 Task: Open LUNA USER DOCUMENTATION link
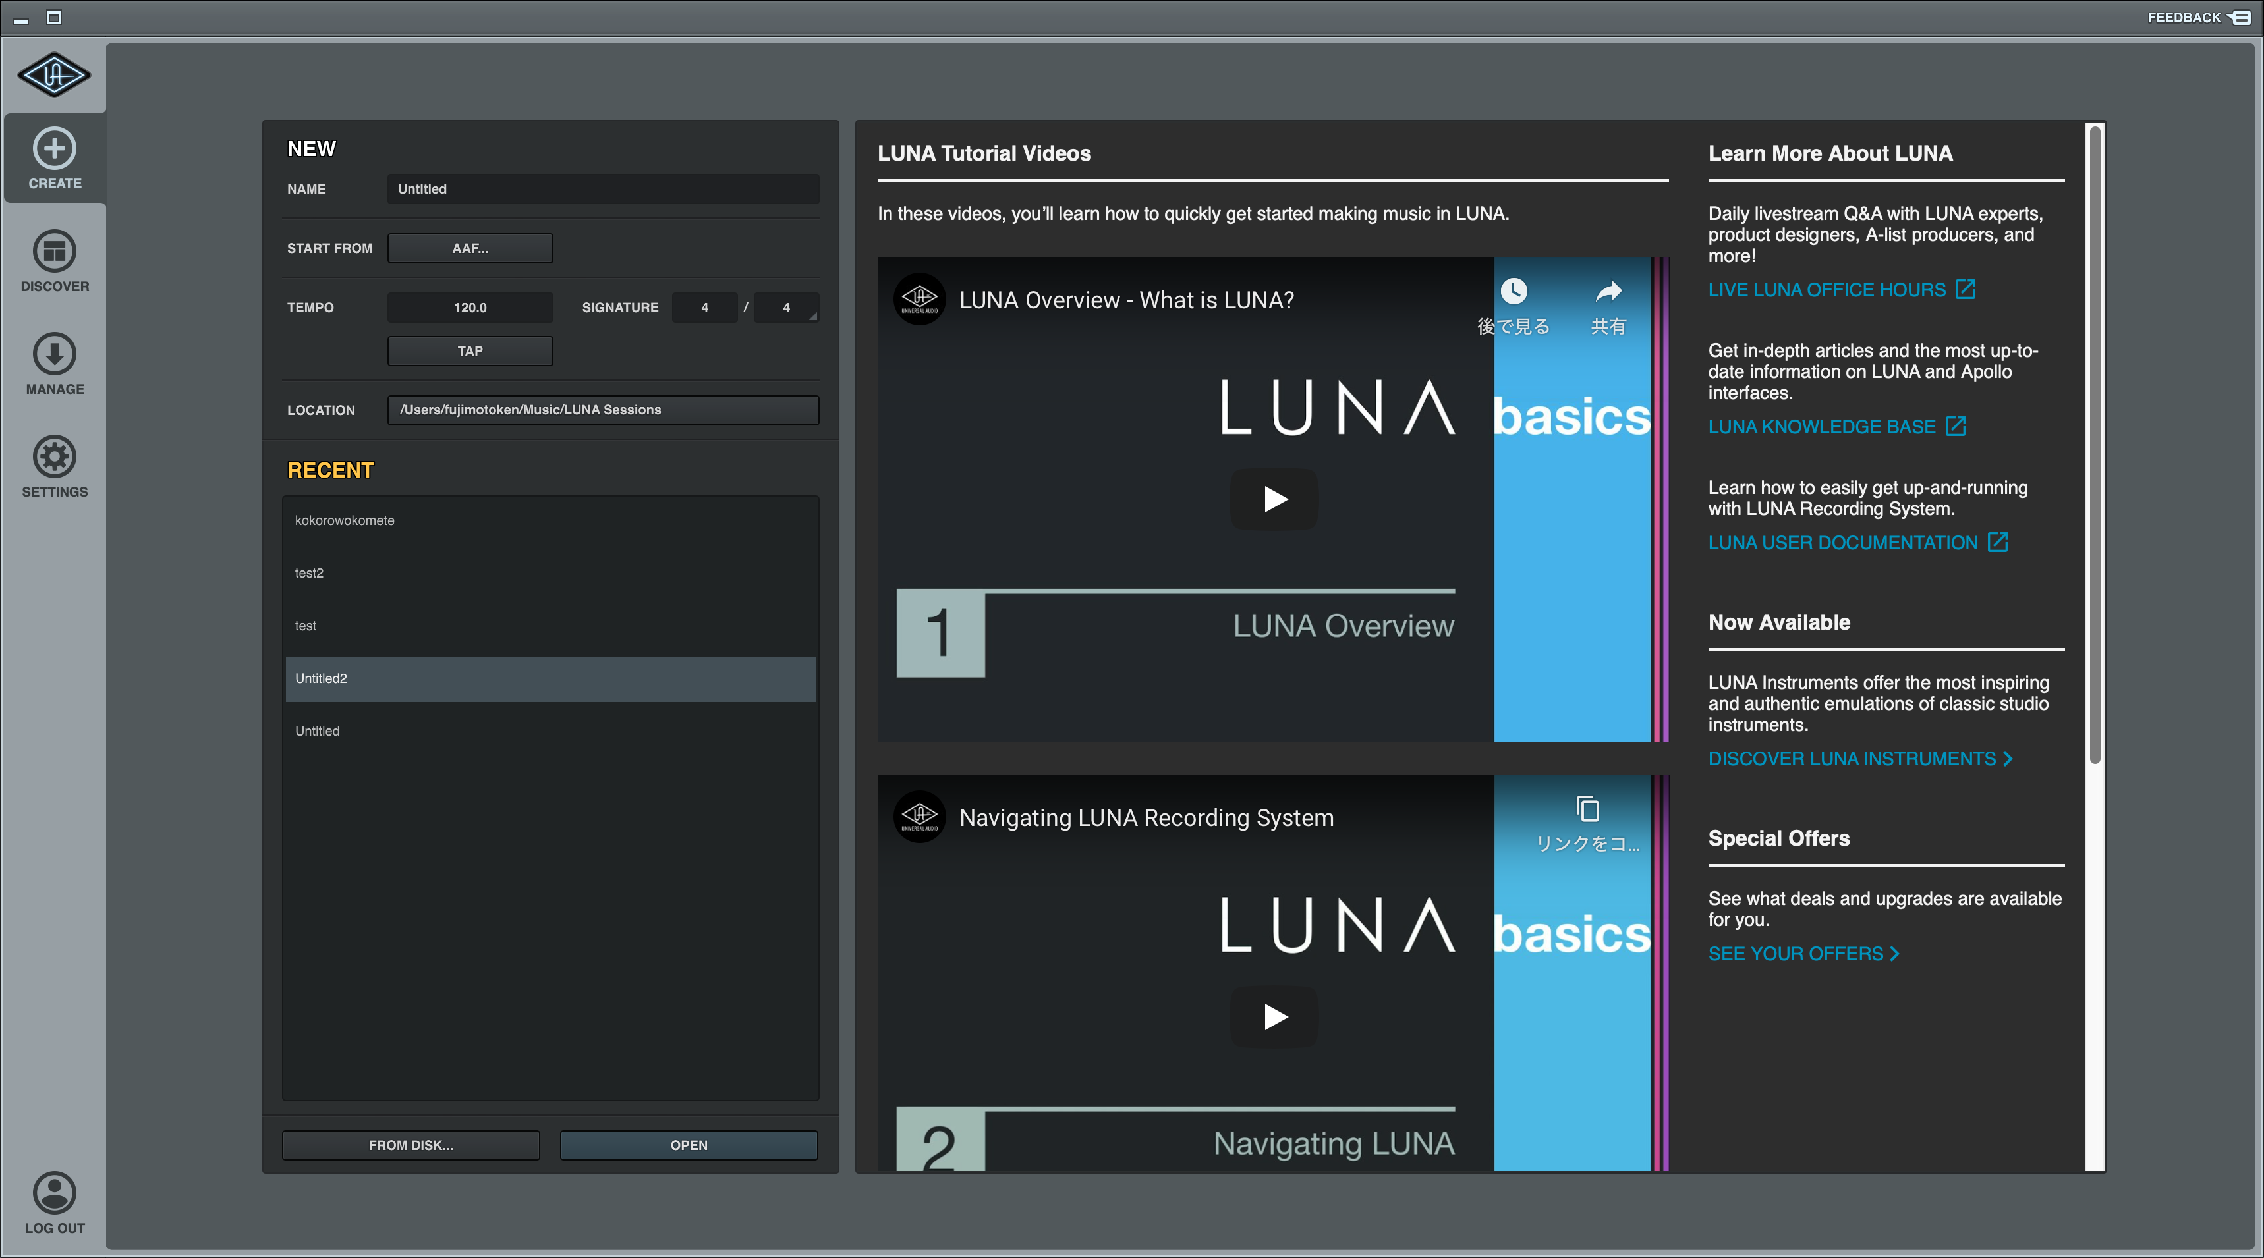[x=1857, y=542]
